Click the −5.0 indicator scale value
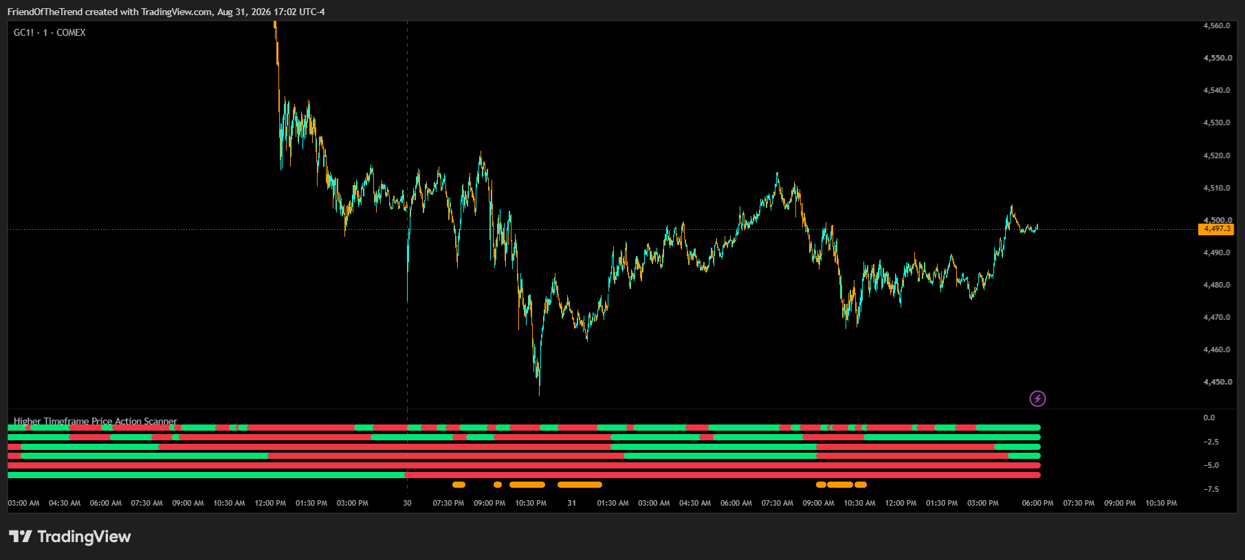 [1211, 465]
